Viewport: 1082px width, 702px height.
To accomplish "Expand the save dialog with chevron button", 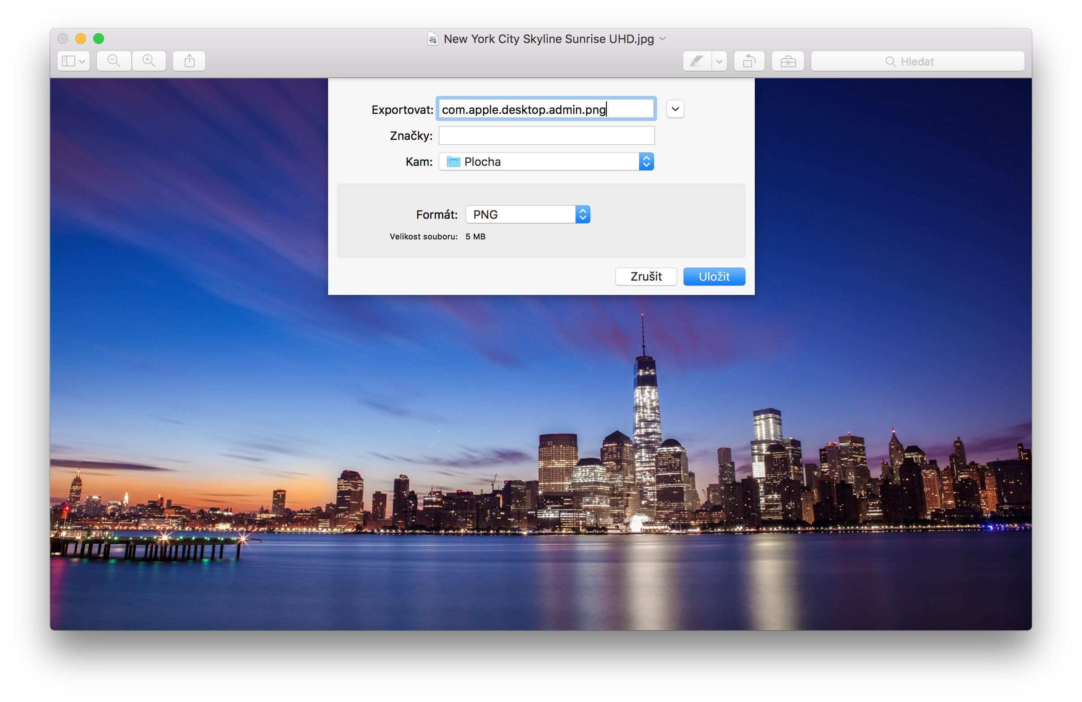I will 675,109.
